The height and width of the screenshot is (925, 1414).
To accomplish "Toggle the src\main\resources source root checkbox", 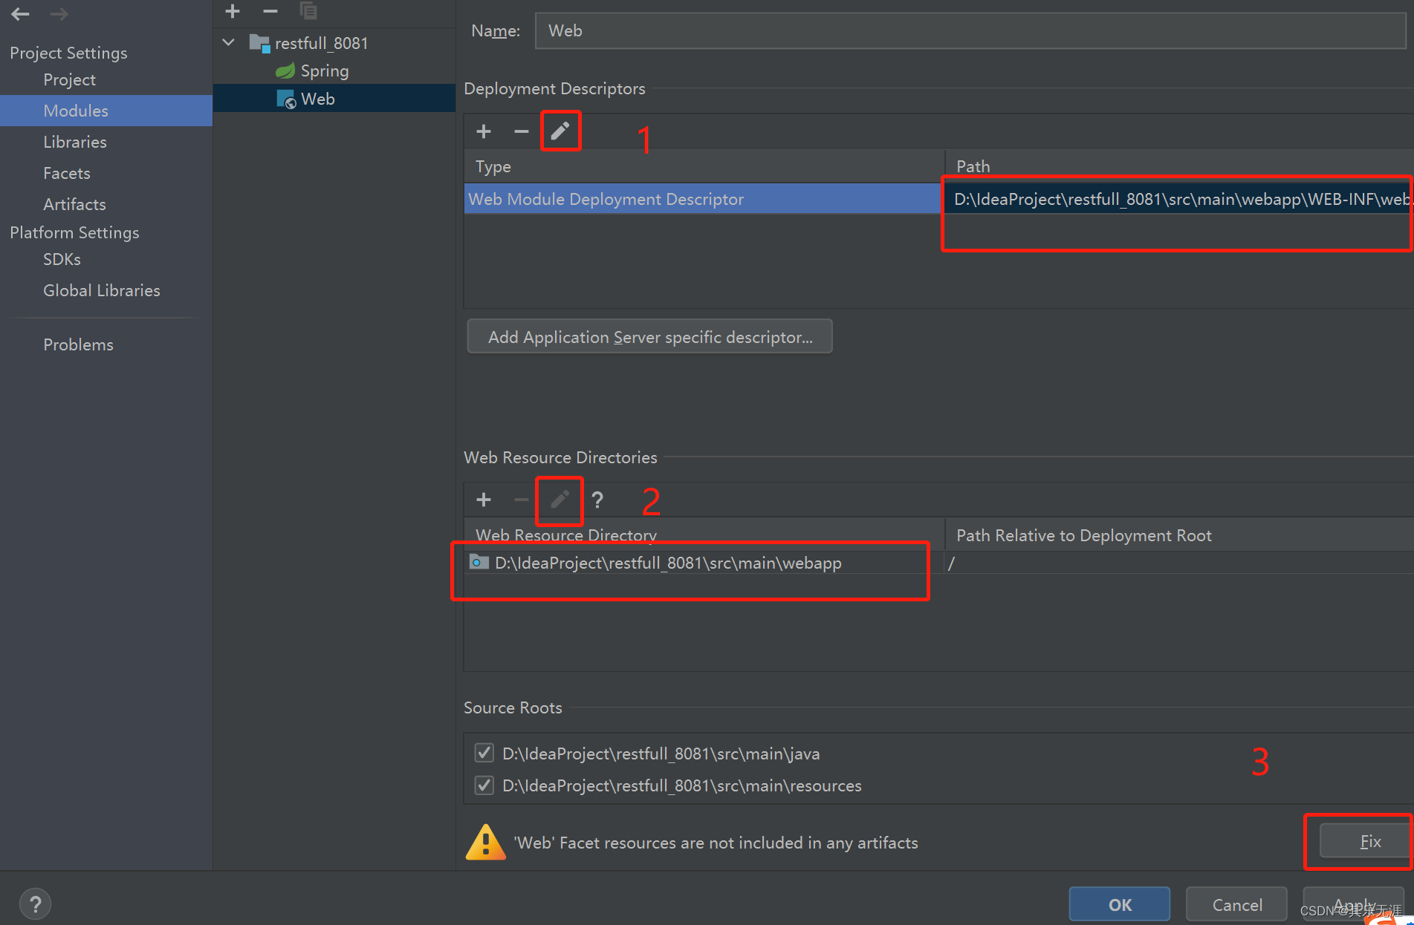I will (484, 785).
